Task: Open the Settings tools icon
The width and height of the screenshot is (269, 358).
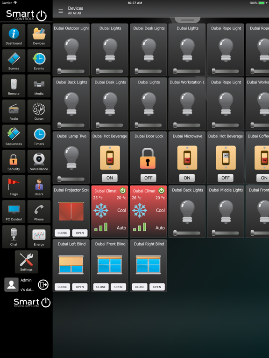Action: (26, 262)
